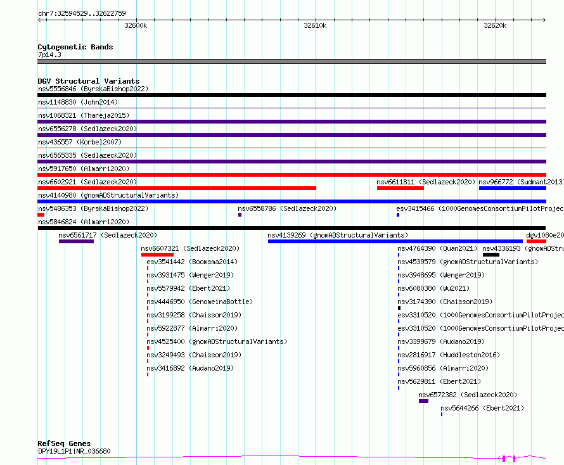This screenshot has width=564, height=465.
Task: Click nsv4139269 (gnomADStructuralVariants) label
Action: point(338,235)
